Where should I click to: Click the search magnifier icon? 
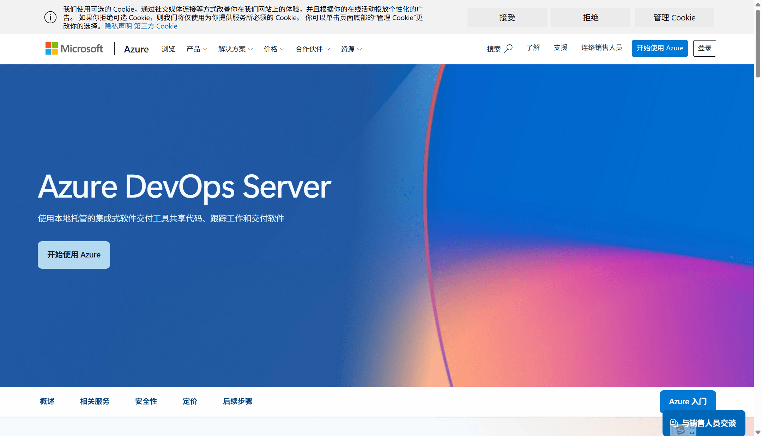point(508,48)
